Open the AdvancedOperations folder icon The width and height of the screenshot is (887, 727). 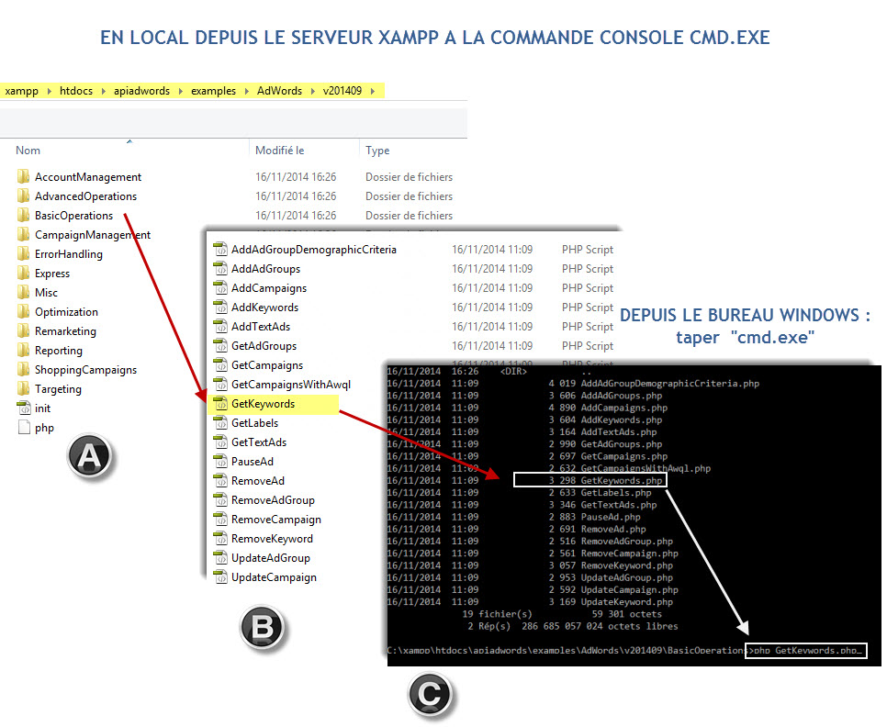coord(23,196)
